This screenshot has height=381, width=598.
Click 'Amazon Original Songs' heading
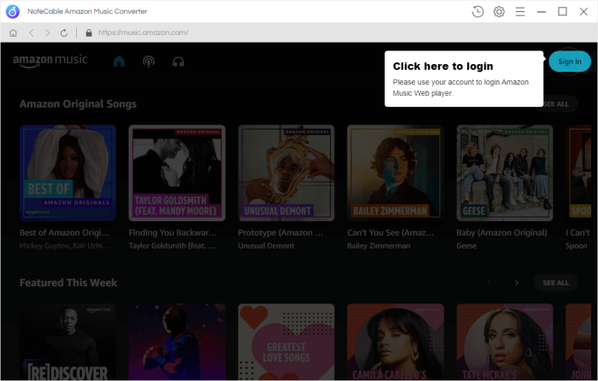(x=78, y=103)
